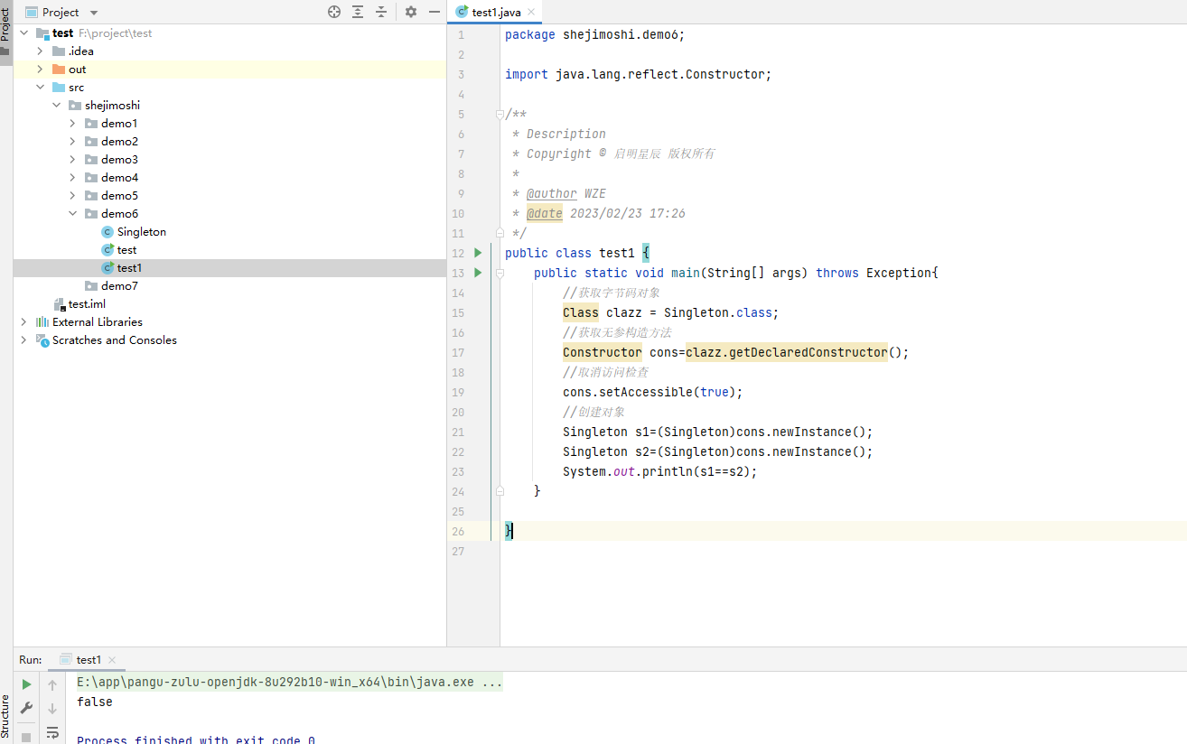Click Collapse All in Project panel
Viewport: 1187px width, 744px height.
point(381,12)
